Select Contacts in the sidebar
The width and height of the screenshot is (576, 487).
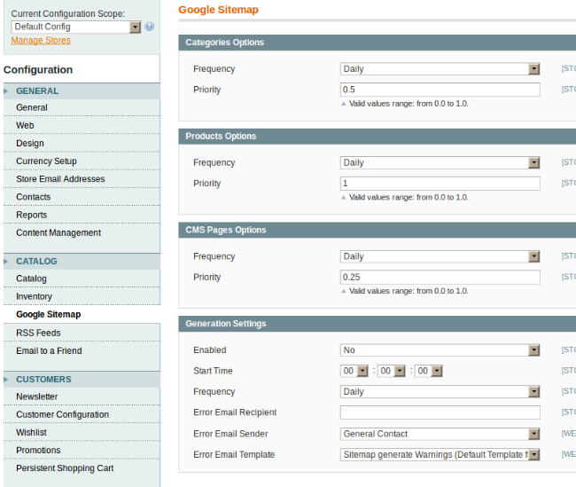click(82, 197)
